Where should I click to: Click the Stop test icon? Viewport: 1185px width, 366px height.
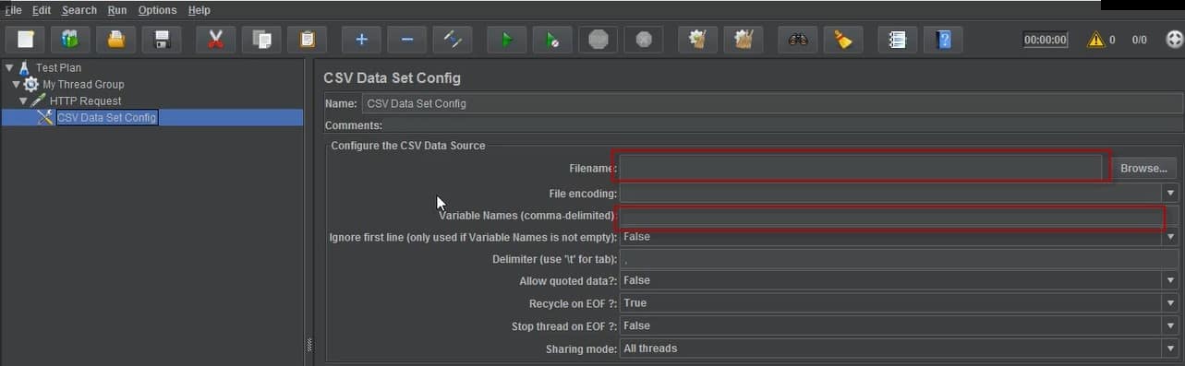tap(598, 40)
